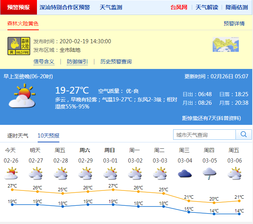
Task: Click the dark cloud icon for 03-04
Action: tap(185, 173)
